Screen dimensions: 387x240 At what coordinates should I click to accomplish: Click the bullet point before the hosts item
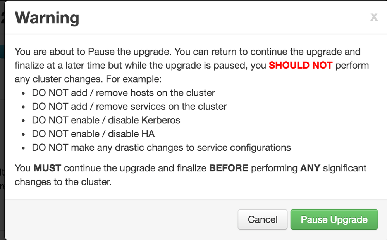click(x=24, y=93)
